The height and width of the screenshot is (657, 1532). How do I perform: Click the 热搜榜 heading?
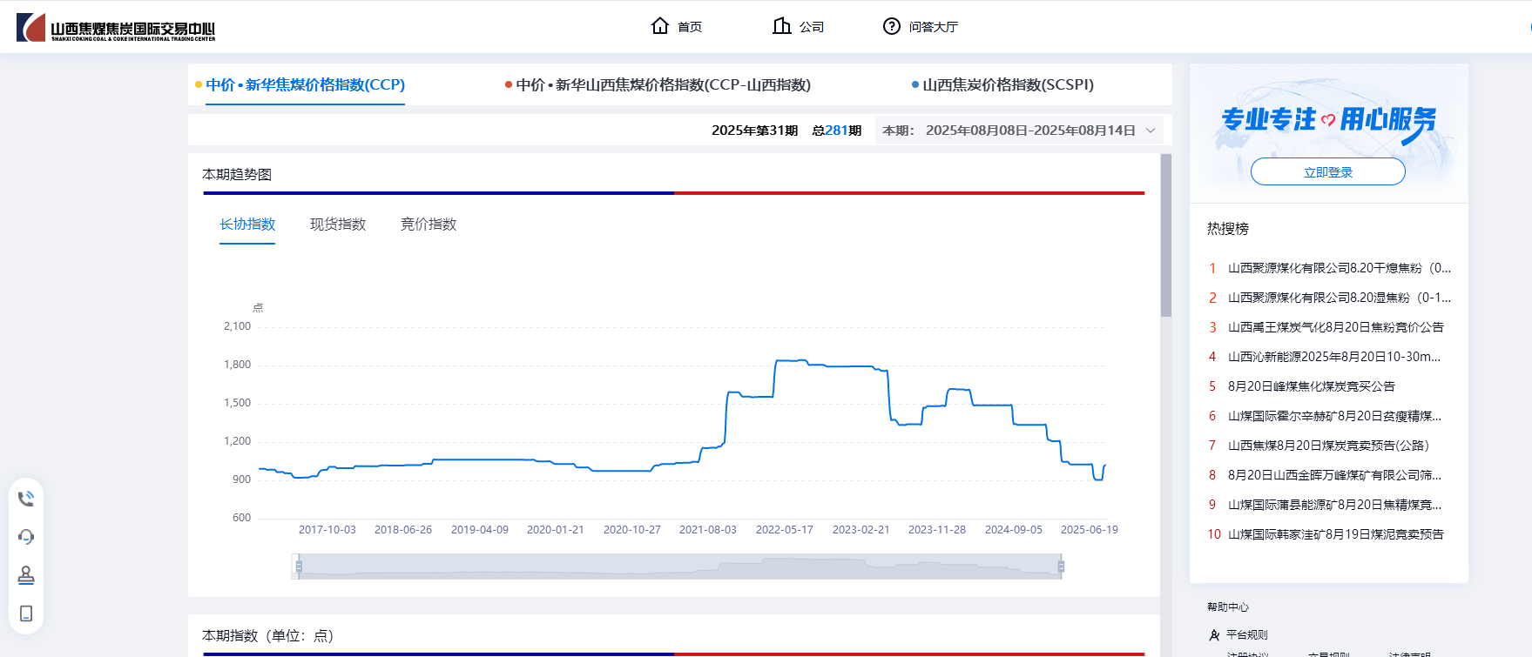(x=1228, y=229)
